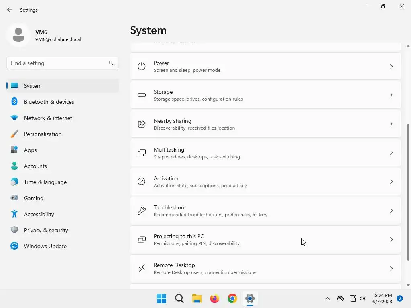
Task: Click the Privacy & security shield icon
Action: point(14,230)
